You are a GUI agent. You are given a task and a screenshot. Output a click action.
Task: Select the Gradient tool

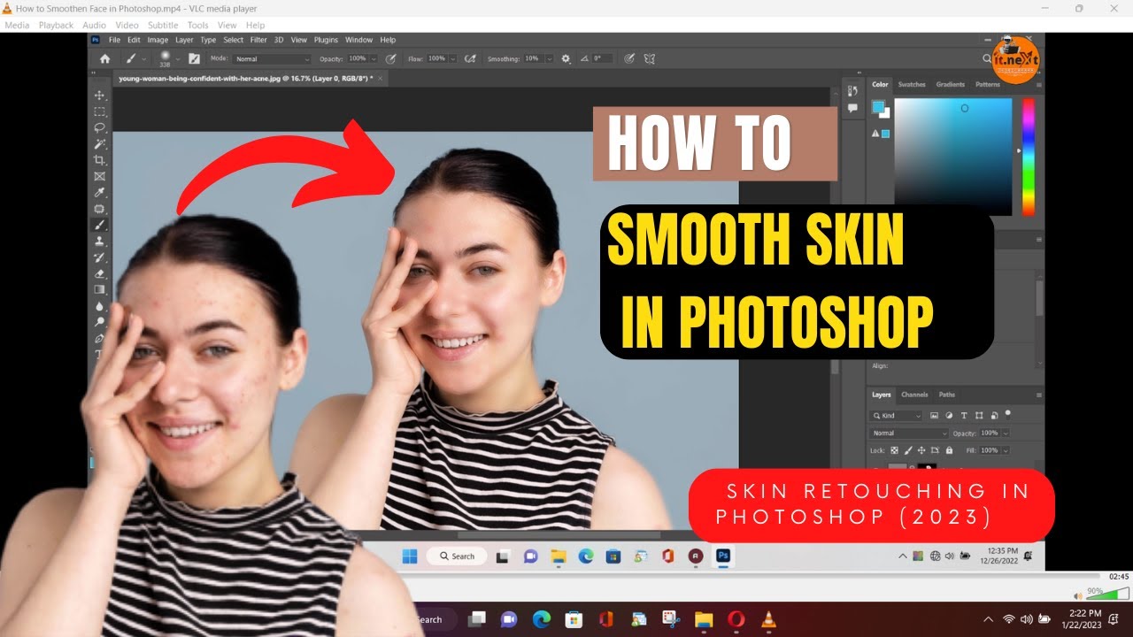[x=99, y=289]
